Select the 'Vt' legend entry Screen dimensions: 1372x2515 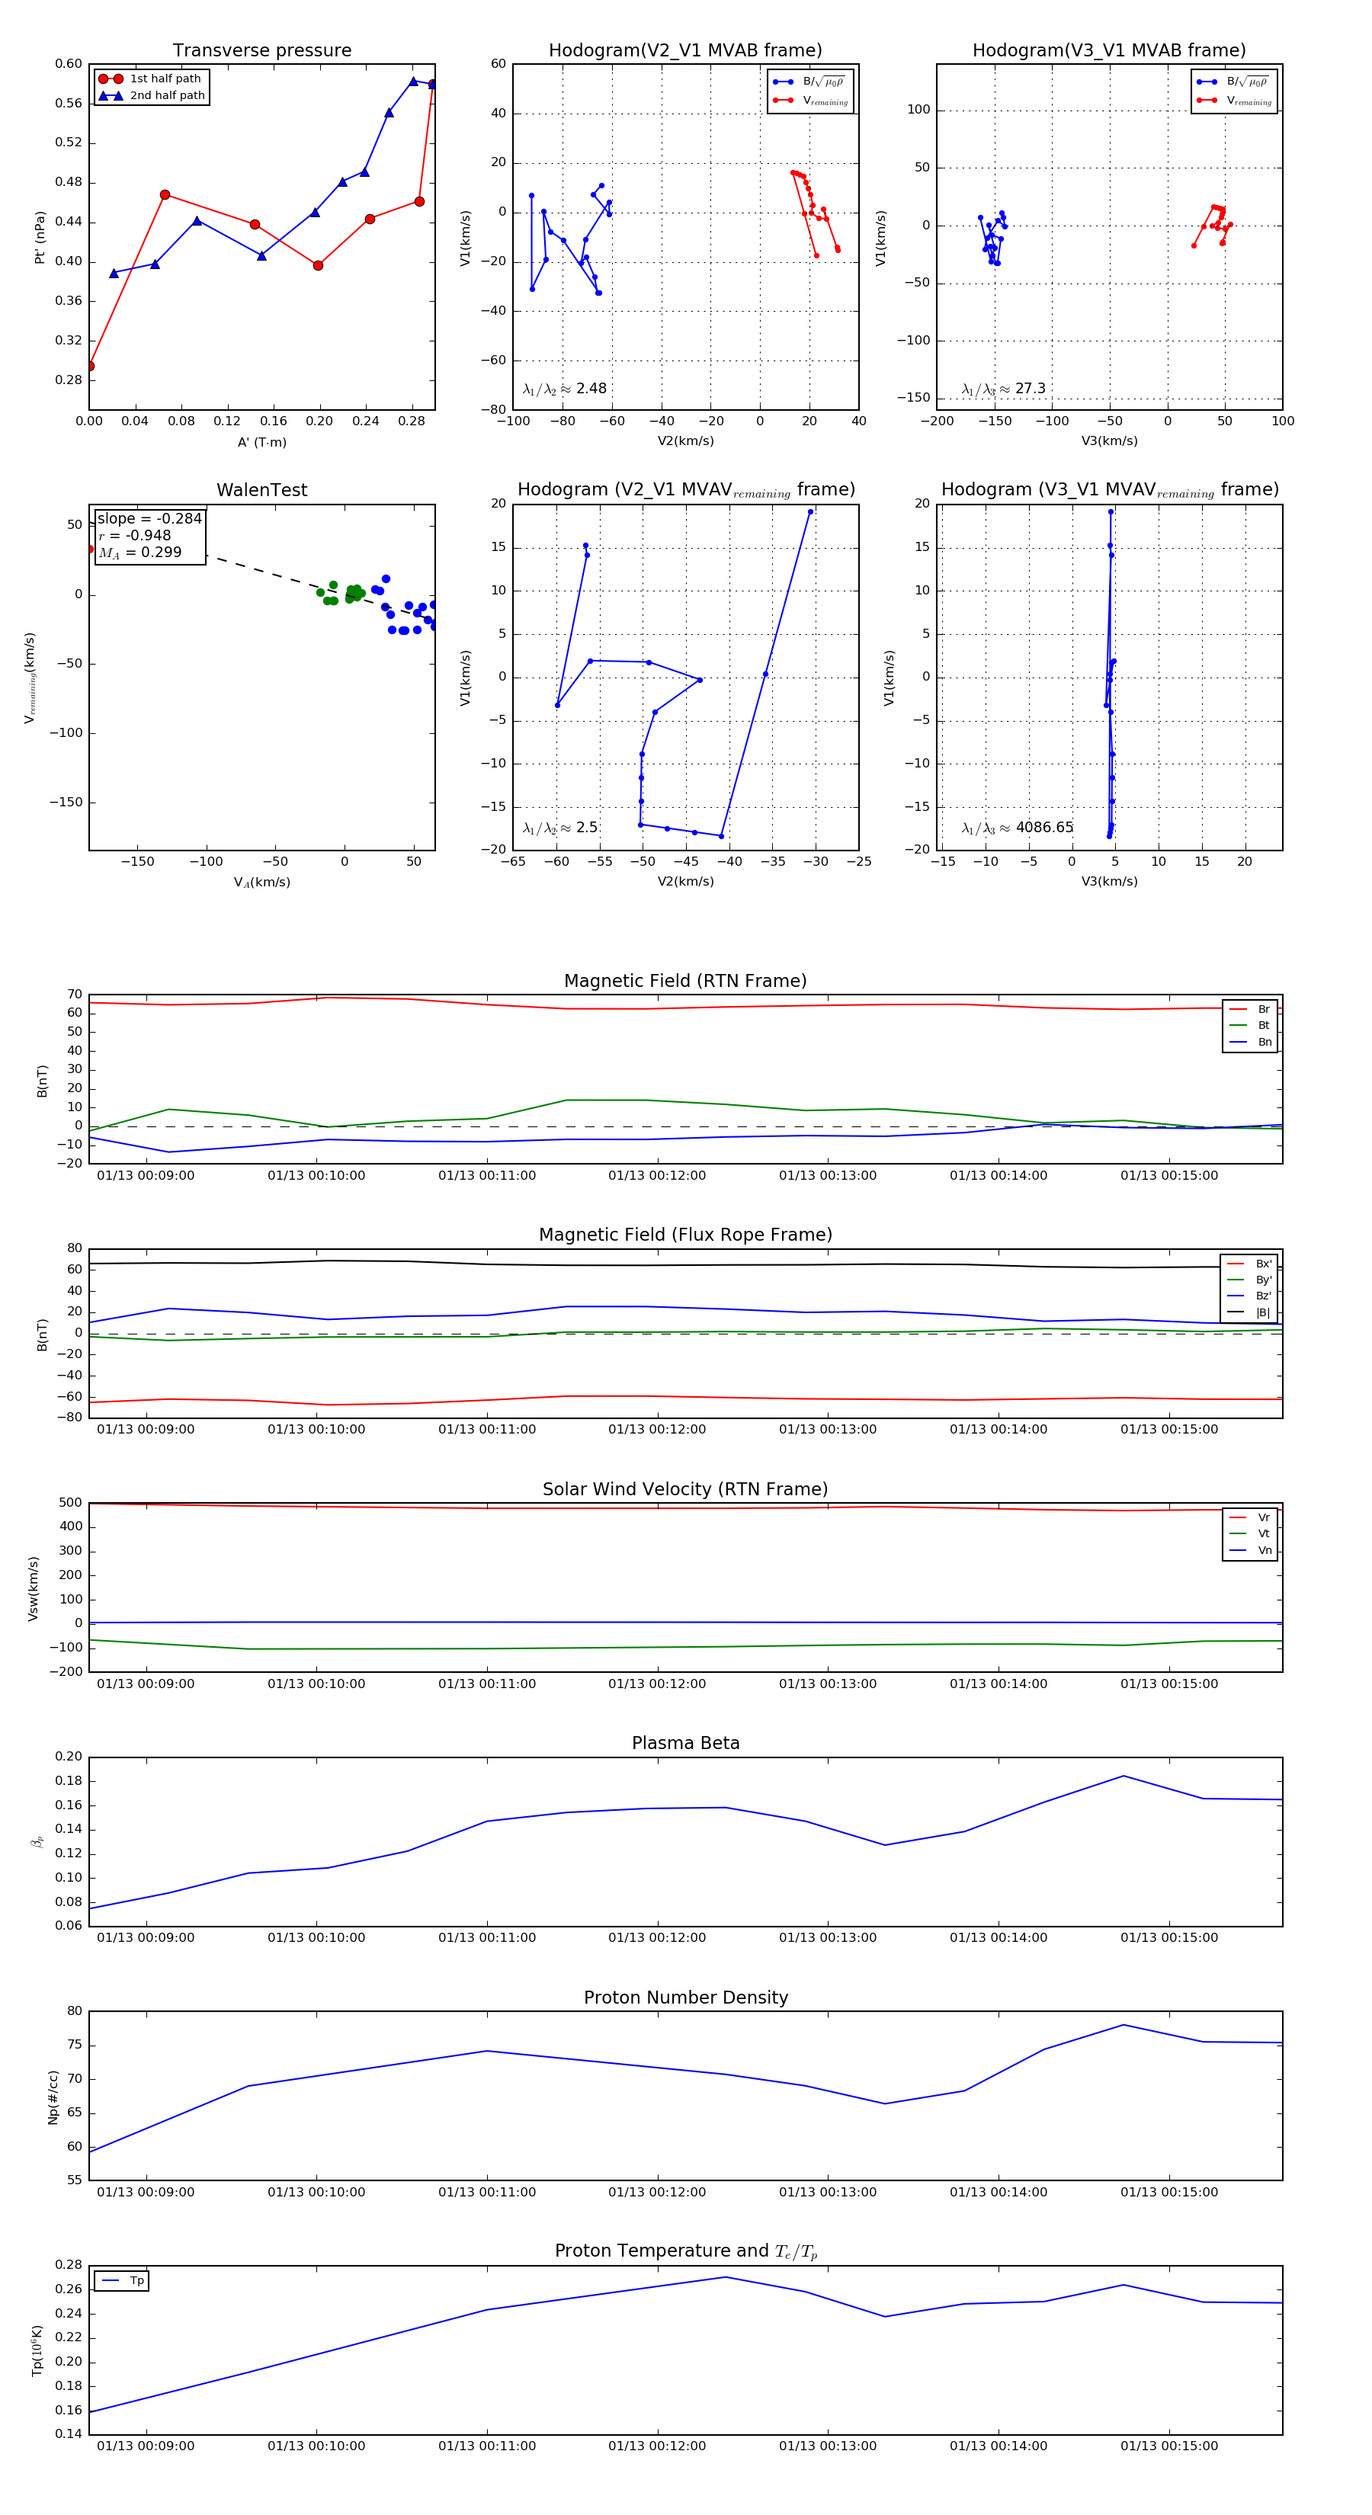1250,1534
